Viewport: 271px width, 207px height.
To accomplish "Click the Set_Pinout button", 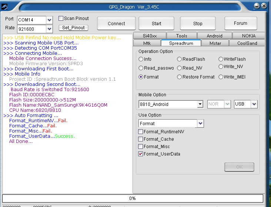I will coord(73,28).
